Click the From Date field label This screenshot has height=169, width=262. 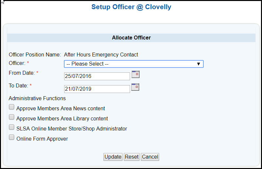[22, 73]
